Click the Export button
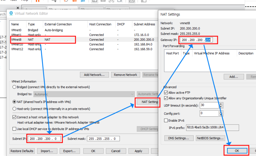 point(70,151)
